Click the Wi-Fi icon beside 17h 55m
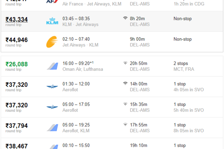This screenshot has width=224, height=149. (x=125, y=124)
